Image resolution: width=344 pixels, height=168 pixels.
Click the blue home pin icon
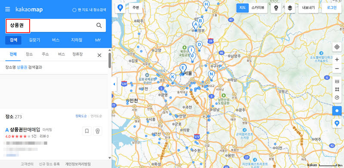pos(120,8)
